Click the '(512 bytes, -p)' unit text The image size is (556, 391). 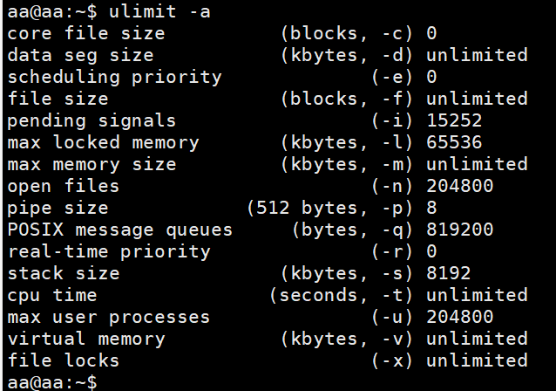(x=332, y=208)
